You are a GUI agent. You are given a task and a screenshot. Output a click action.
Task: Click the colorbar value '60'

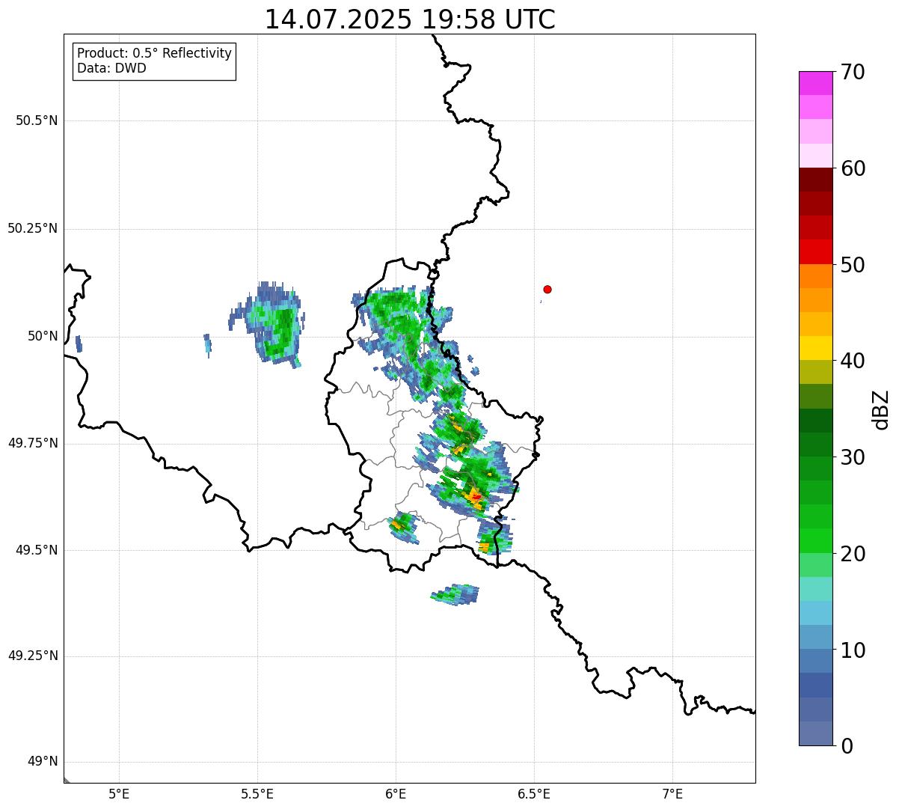(x=853, y=168)
